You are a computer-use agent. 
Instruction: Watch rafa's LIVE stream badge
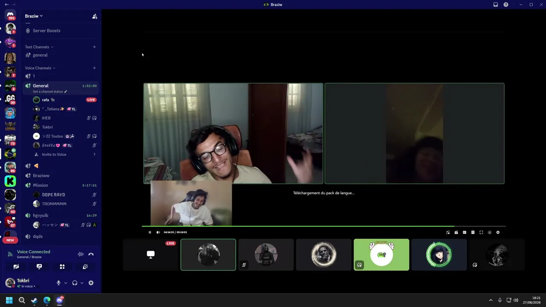[91, 100]
